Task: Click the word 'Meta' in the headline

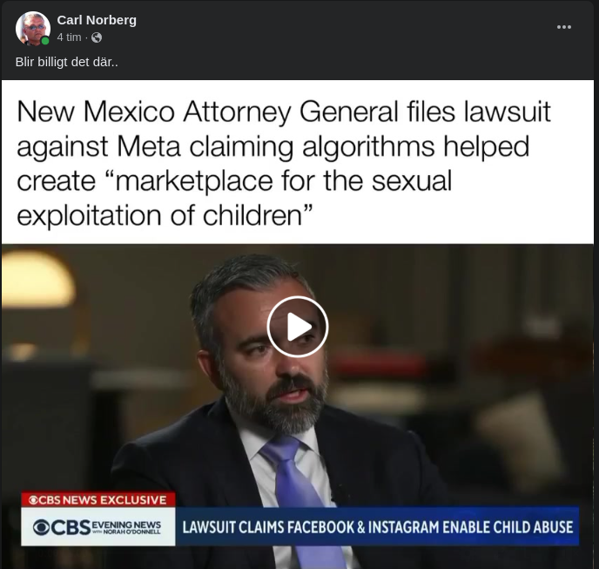Action: (149, 146)
